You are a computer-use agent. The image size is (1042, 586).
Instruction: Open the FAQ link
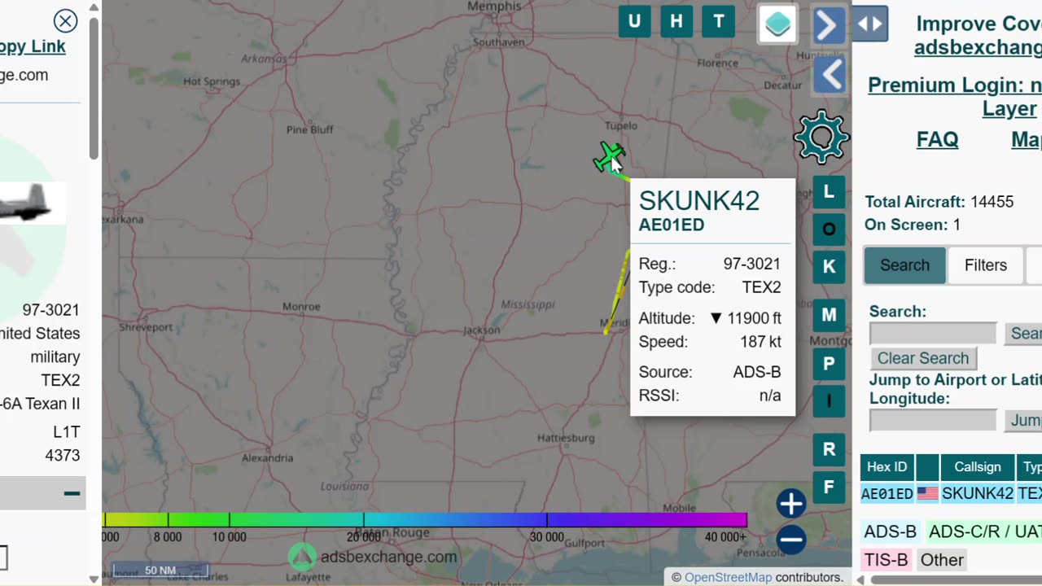coord(937,139)
